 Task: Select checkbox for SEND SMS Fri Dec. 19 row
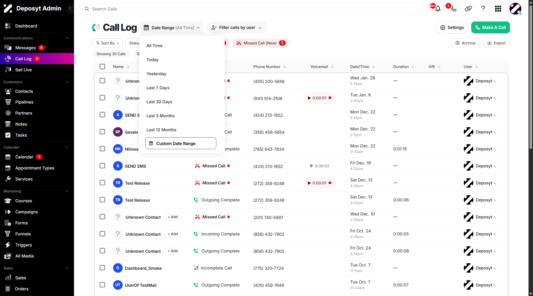tap(102, 166)
